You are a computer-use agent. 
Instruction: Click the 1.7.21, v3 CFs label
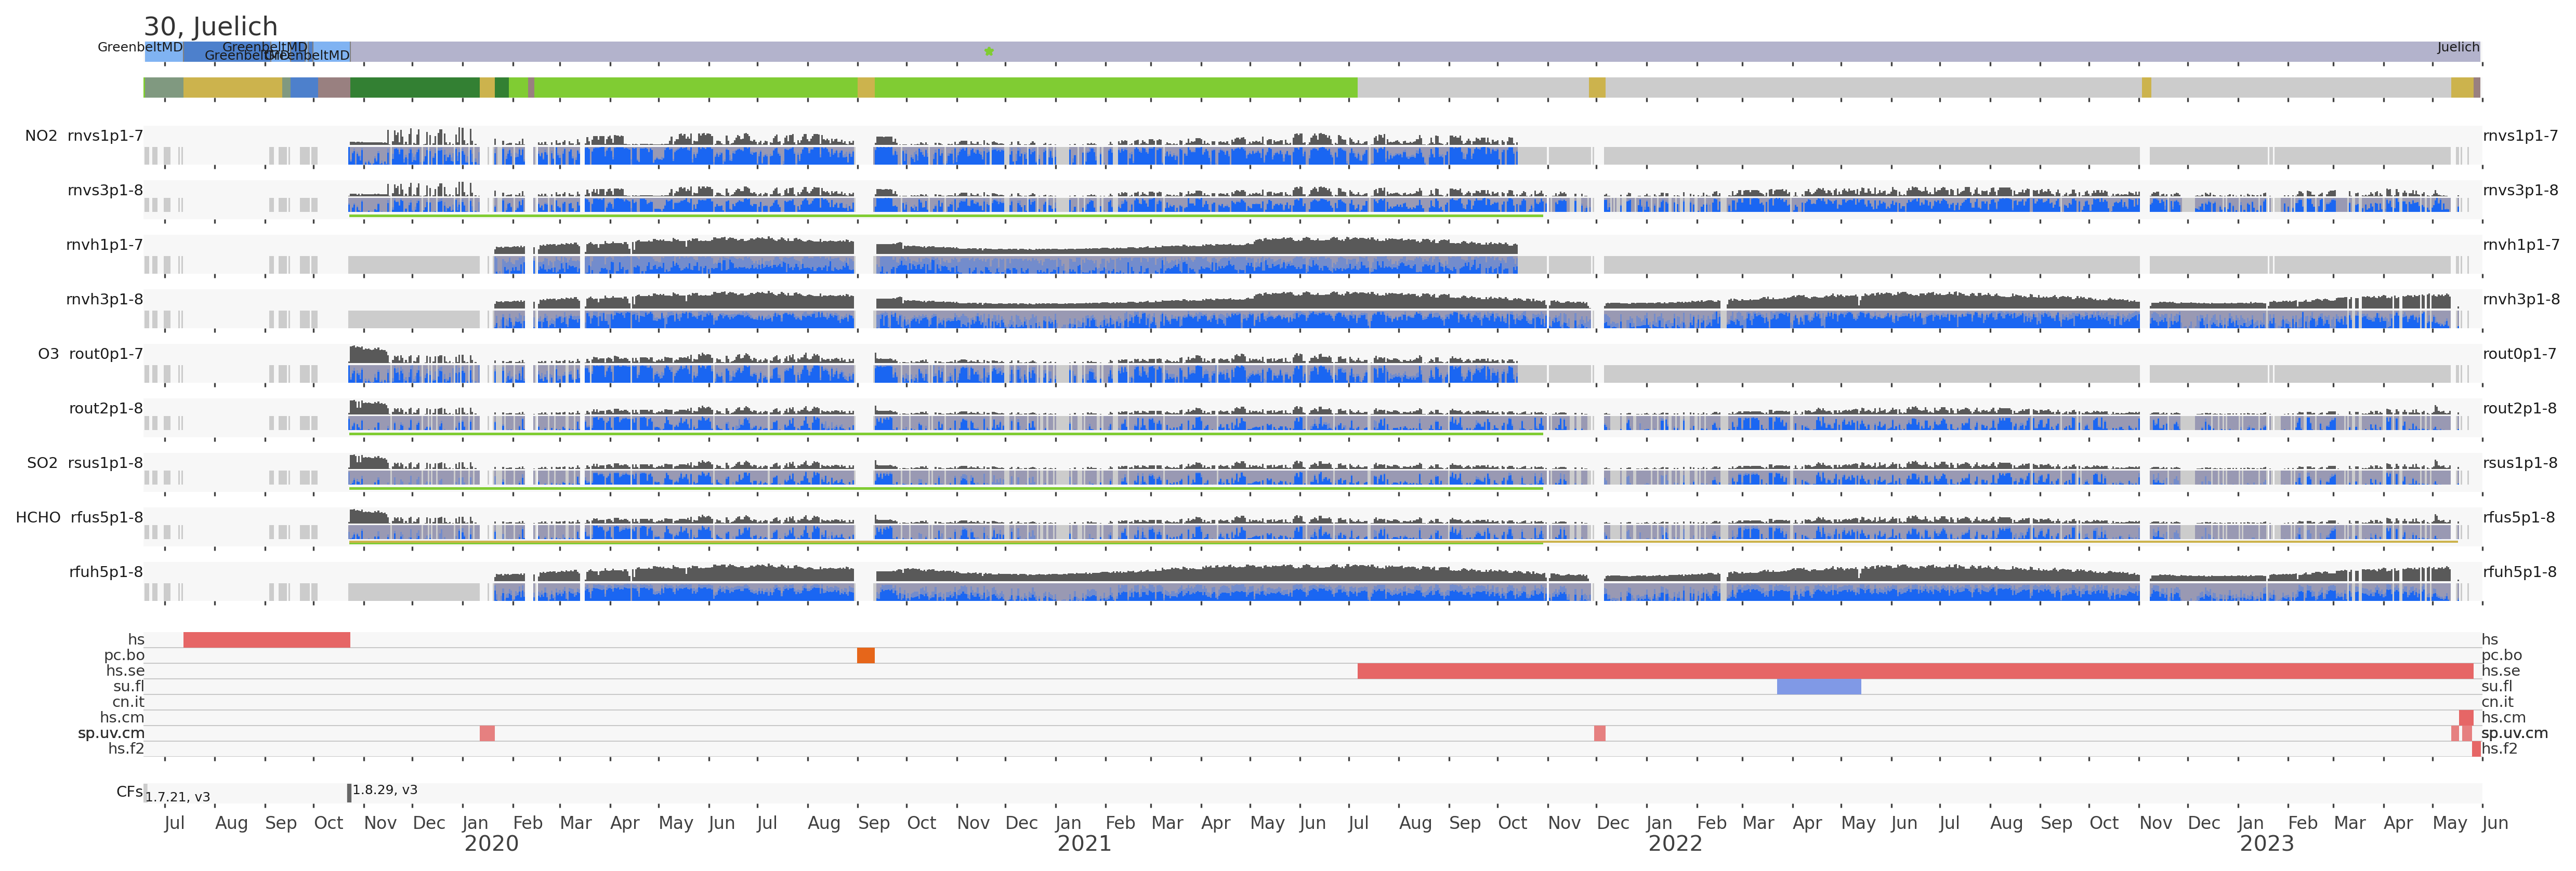click(177, 797)
